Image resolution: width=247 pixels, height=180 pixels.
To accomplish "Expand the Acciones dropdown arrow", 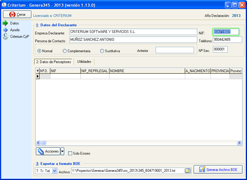I will [62, 151].
